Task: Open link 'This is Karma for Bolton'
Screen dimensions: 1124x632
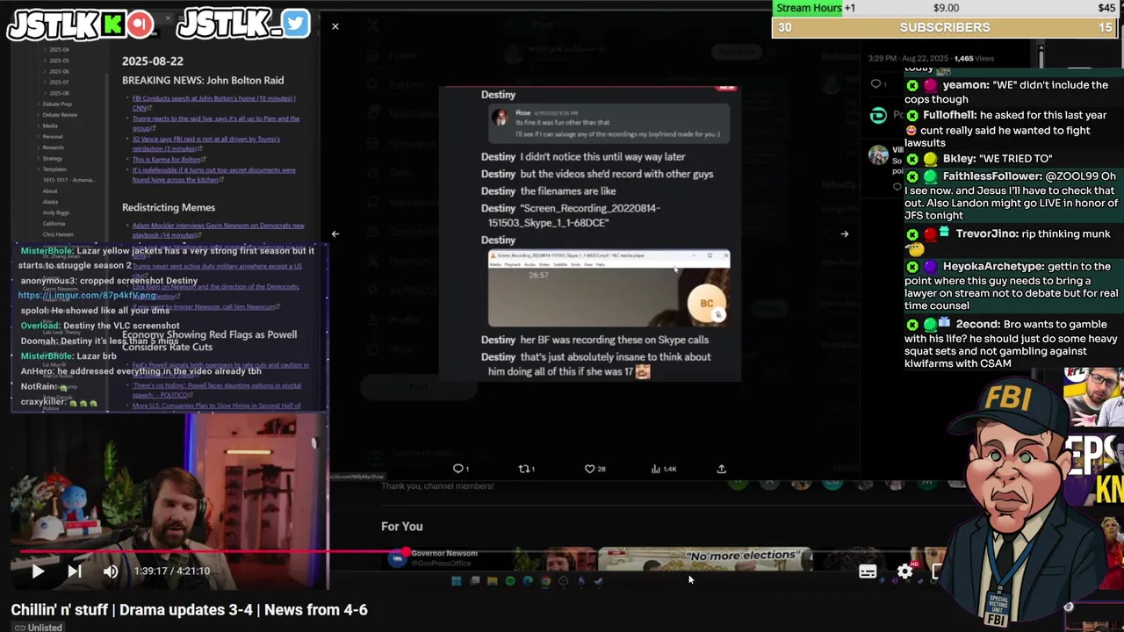Action: pyautogui.click(x=169, y=160)
